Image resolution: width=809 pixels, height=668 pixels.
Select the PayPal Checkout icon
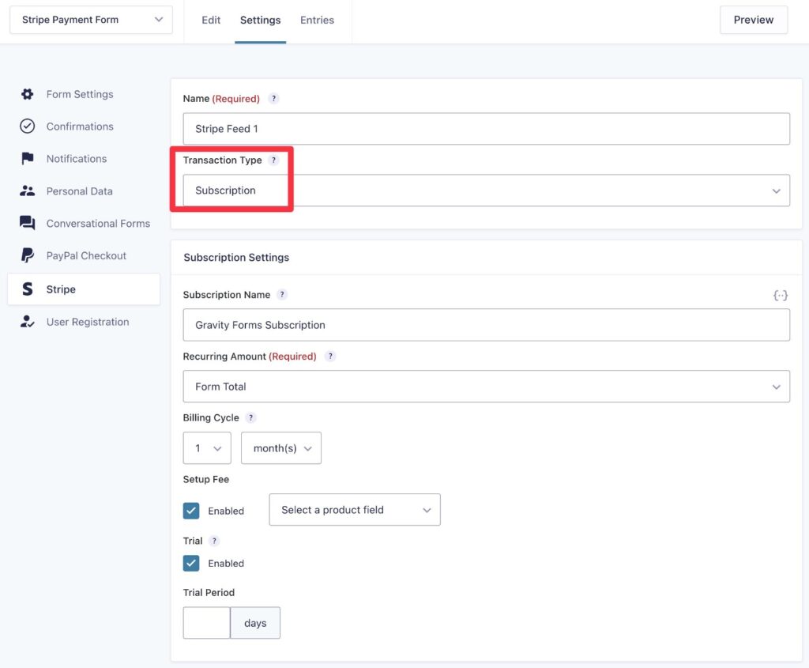[x=26, y=255]
